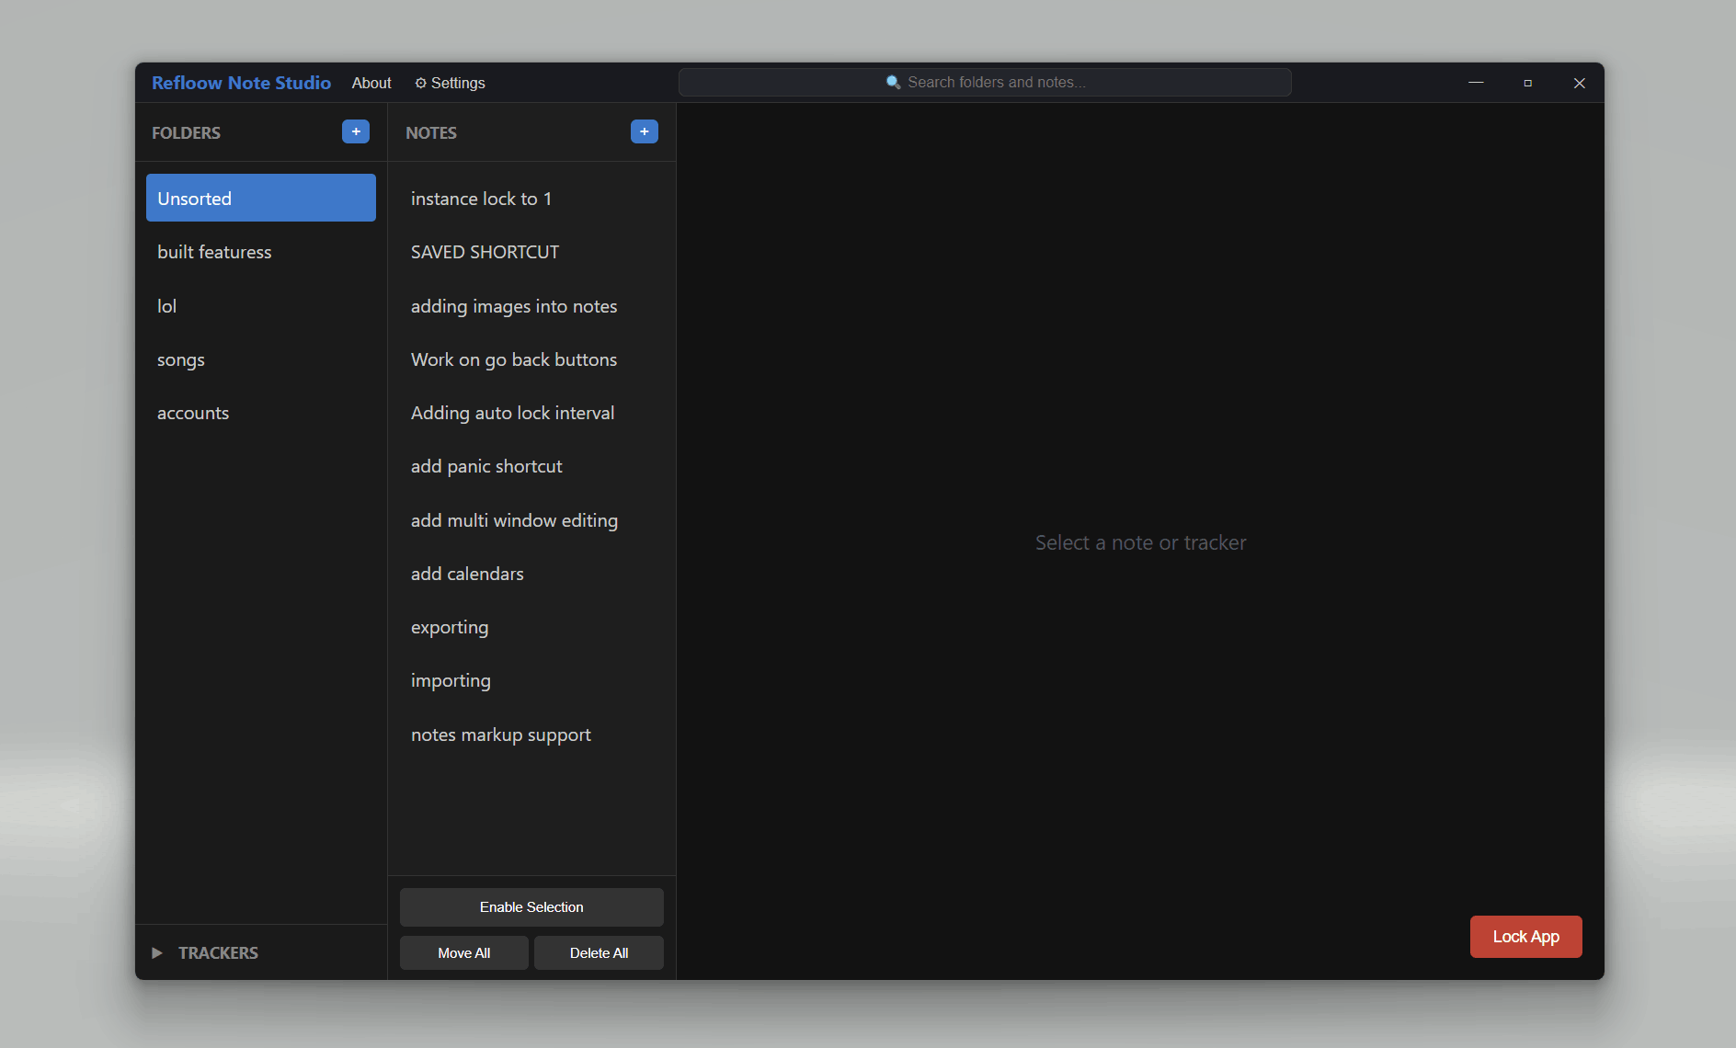1736x1048 pixels.
Task: Open the About menu item
Action: click(x=371, y=83)
